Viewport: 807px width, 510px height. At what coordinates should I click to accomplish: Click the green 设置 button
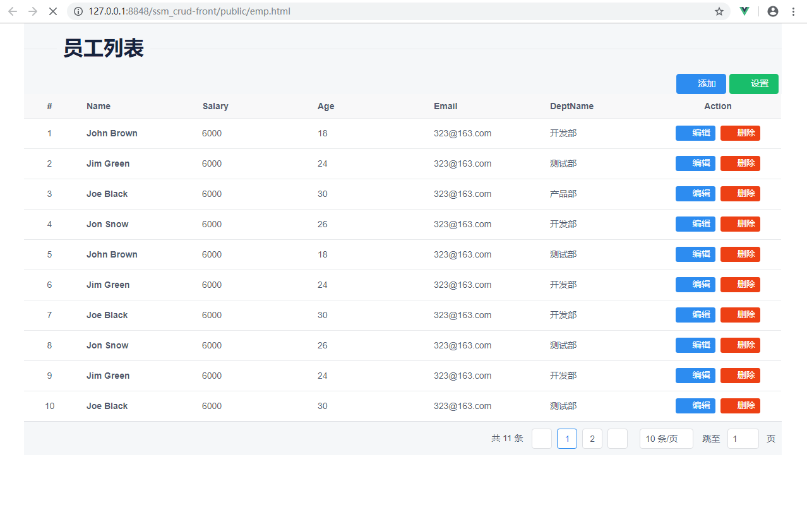pos(754,84)
